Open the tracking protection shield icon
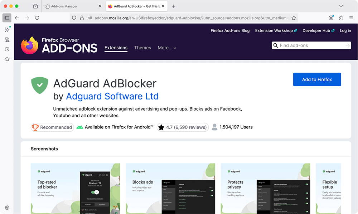 (x=74, y=18)
